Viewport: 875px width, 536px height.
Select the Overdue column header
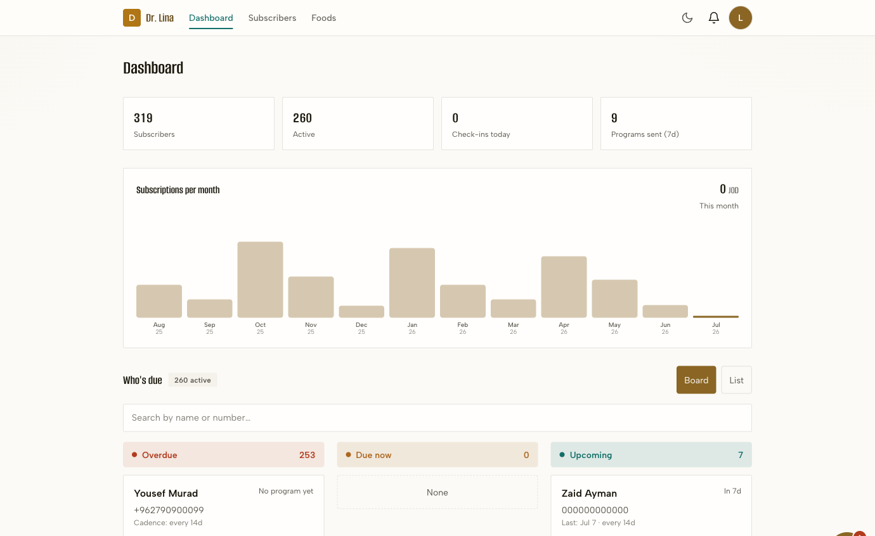pyautogui.click(x=223, y=455)
